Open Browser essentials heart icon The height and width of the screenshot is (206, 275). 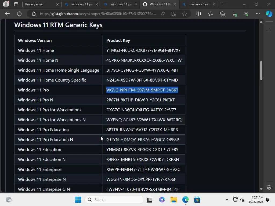[x=246, y=14]
